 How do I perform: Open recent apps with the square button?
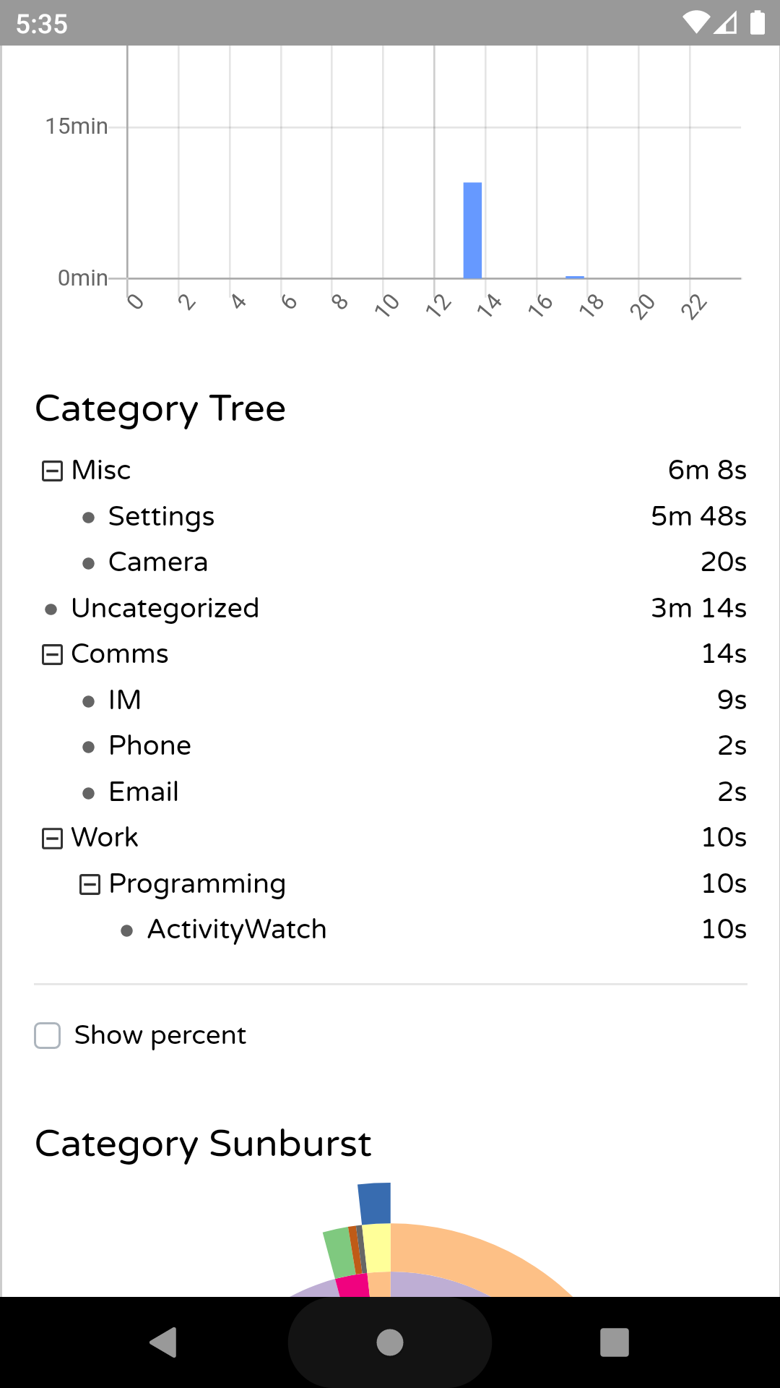point(615,1342)
